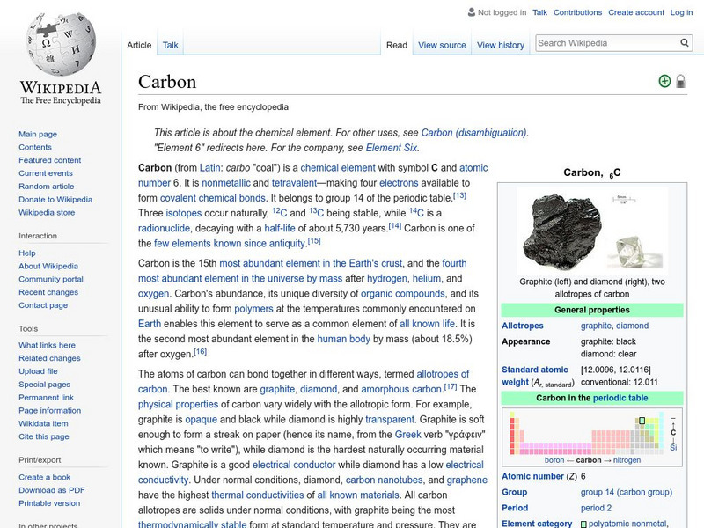Click the Wikipedia globe logo
This screenshot has height=528, width=704.
(x=61, y=43)
